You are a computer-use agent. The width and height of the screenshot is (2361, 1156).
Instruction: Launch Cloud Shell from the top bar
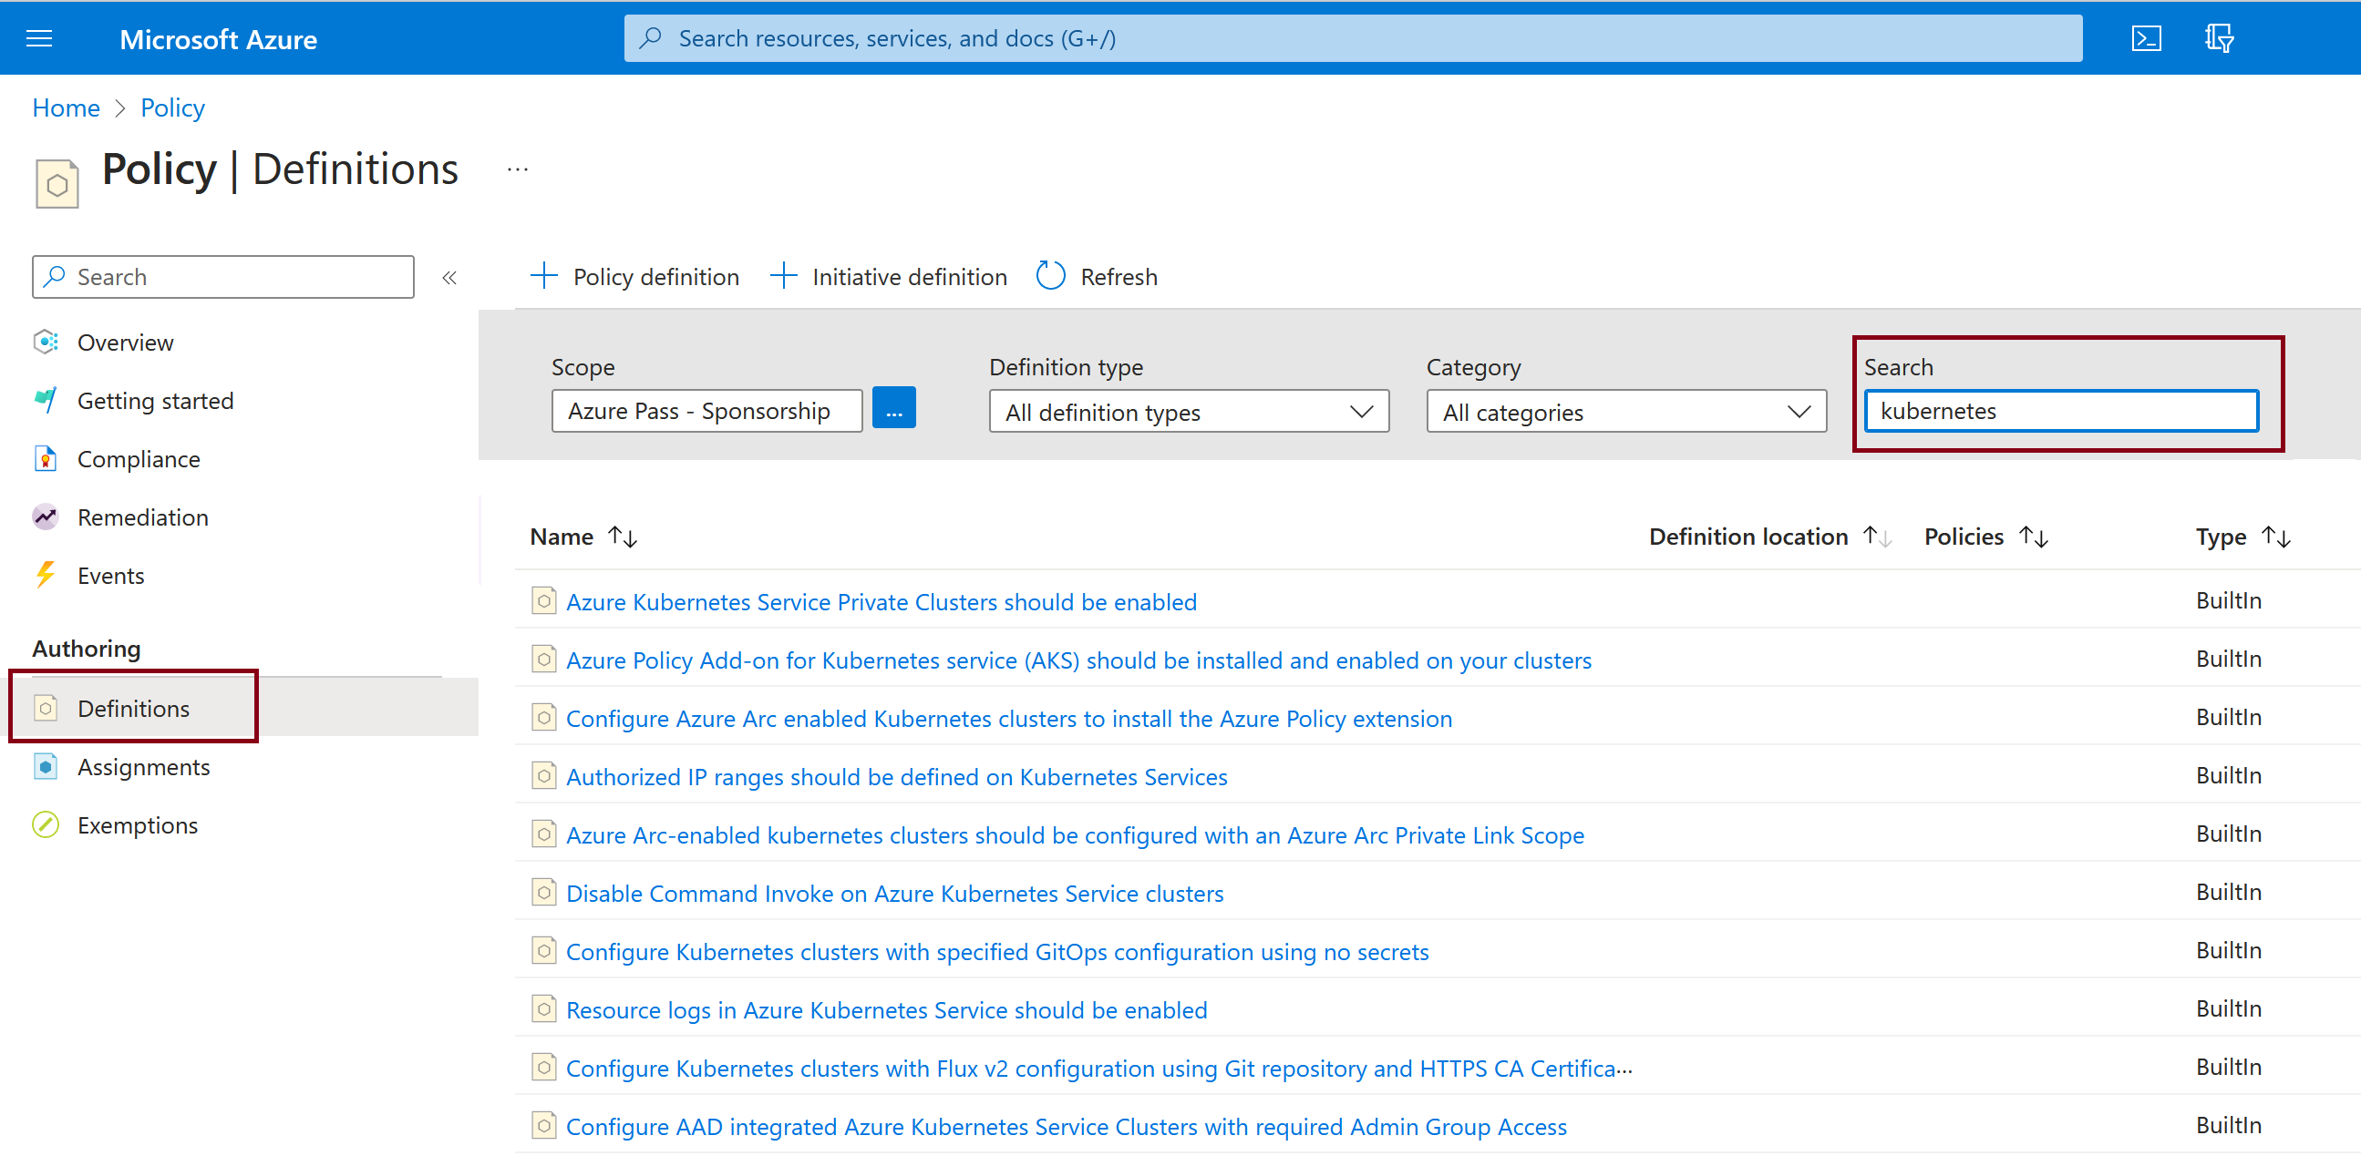pos(2147,37)
